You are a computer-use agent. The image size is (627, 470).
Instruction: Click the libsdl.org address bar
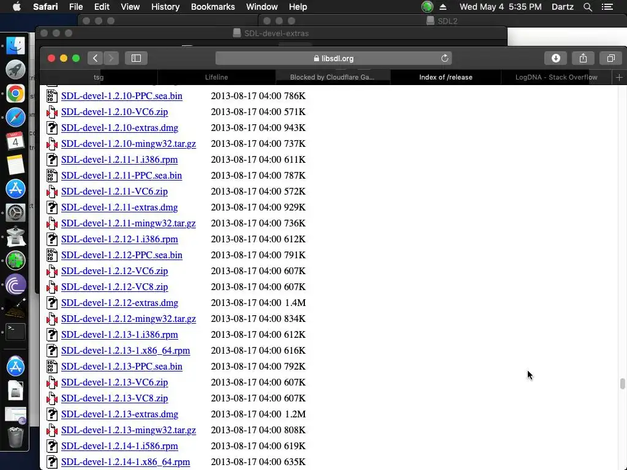coord(334,58)
